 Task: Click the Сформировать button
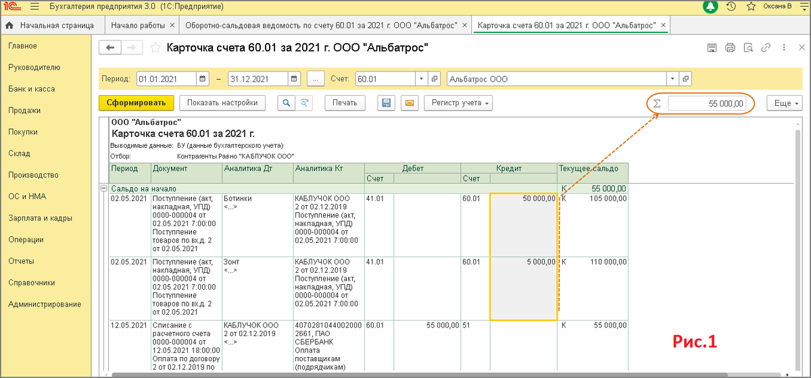pos(137,103)
